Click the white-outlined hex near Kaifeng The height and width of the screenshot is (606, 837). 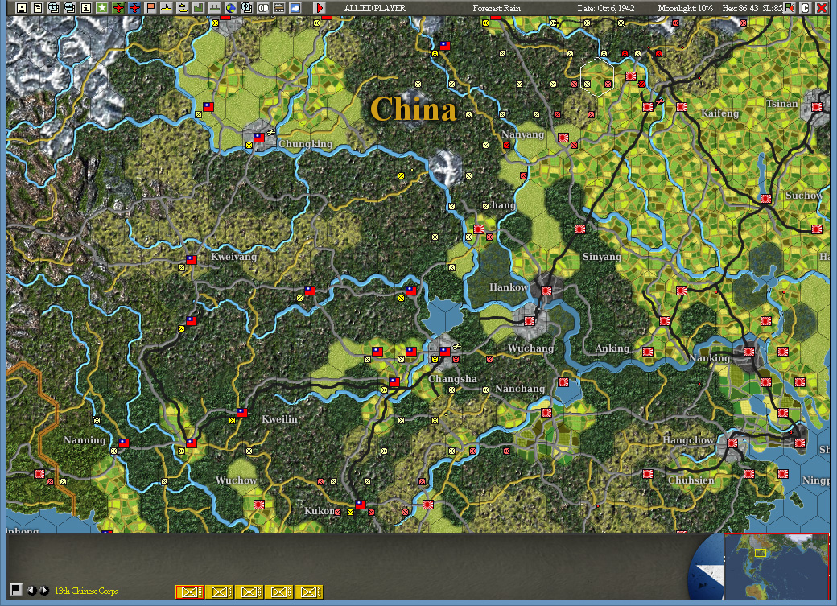[x=597, y=76]
